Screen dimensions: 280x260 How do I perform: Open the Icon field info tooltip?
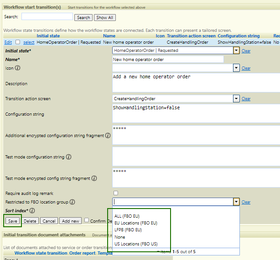point(17,68)
